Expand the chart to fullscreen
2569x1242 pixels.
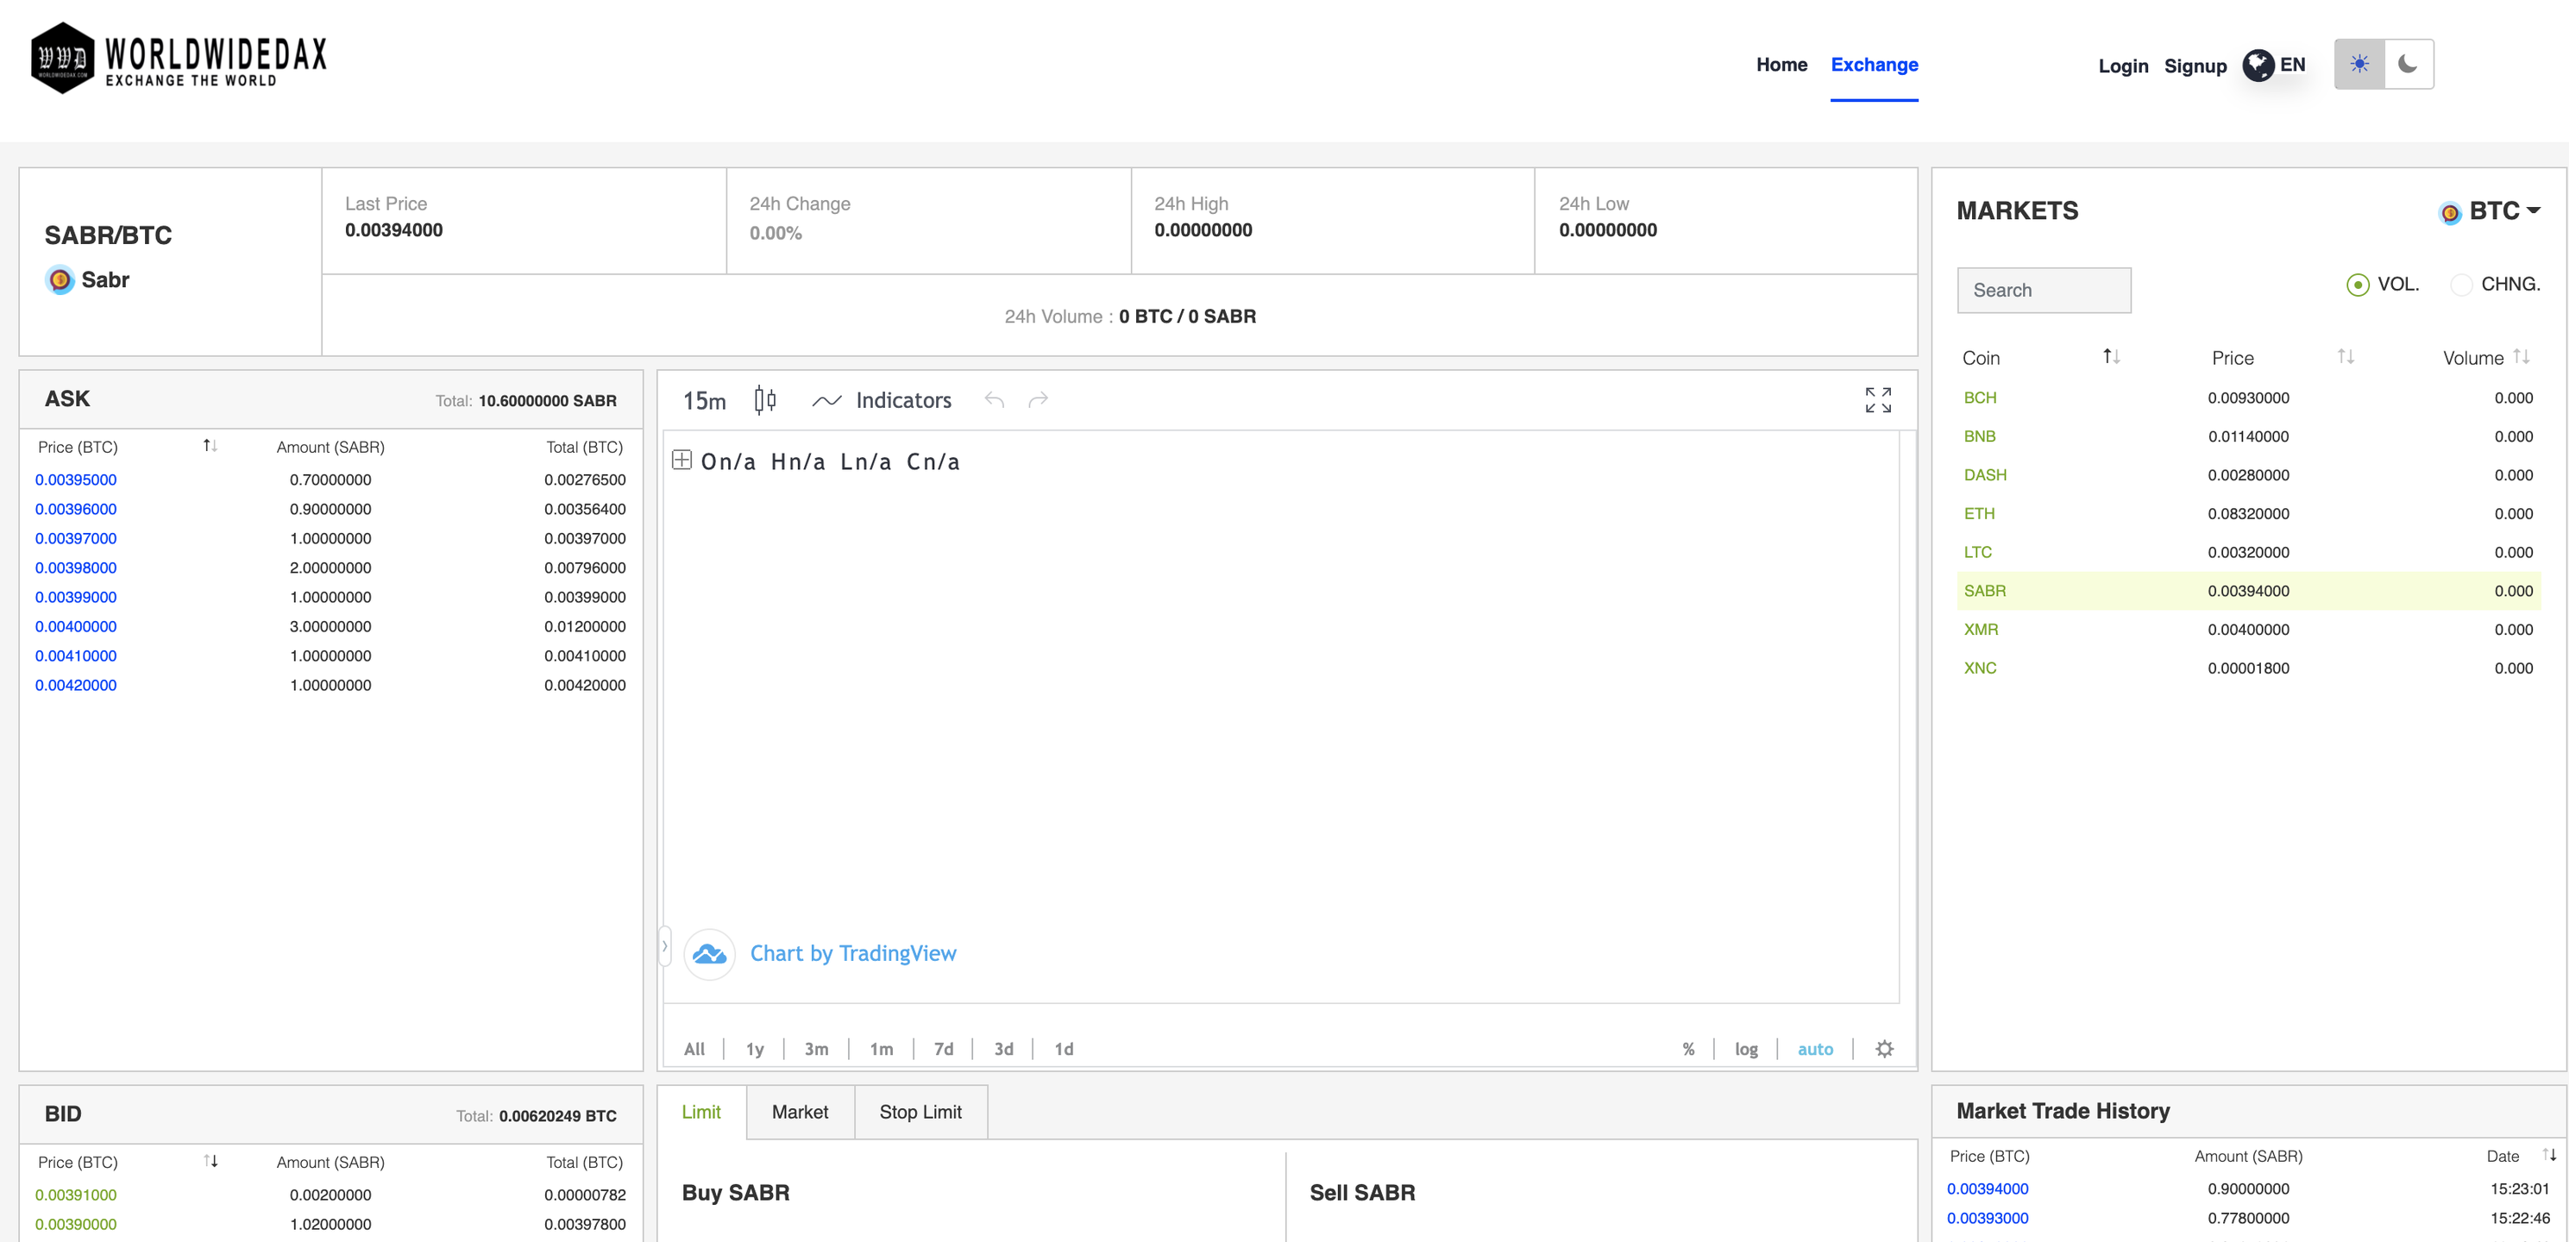point(1877,399)
